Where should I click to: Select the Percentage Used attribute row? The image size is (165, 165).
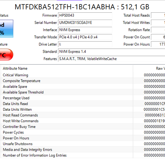(83, 98)
